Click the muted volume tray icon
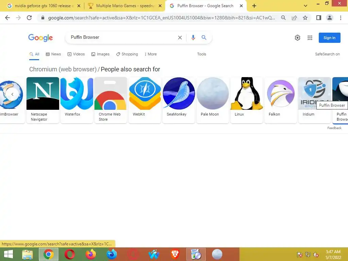Screen dimensions: 348x261 (316, 254)
